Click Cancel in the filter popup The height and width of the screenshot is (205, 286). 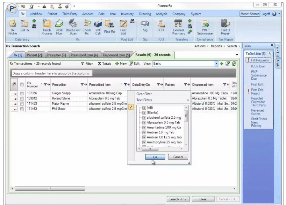tap(178, 157)
